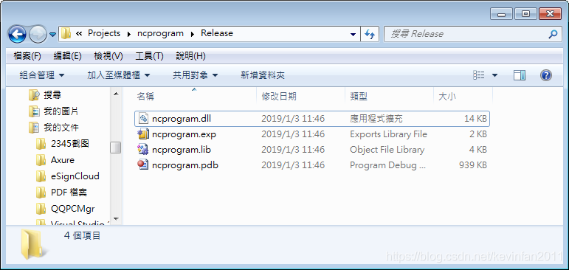Select the ncprogram.pdb file icon
Image resolution: width=569 pixels, height=270 pixels.
point(144,165)
